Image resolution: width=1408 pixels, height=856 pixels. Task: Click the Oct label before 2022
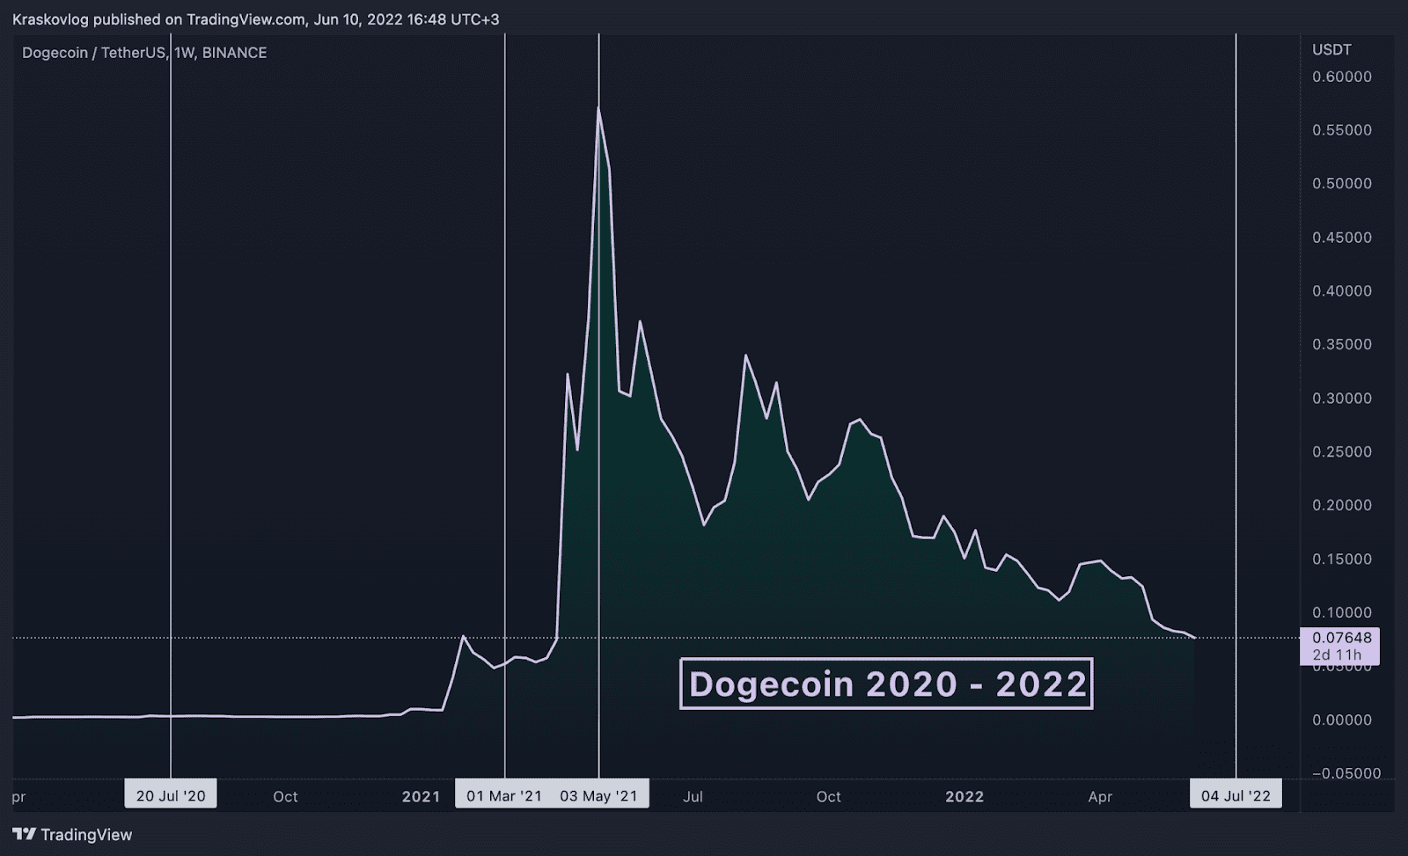point(829,797)
